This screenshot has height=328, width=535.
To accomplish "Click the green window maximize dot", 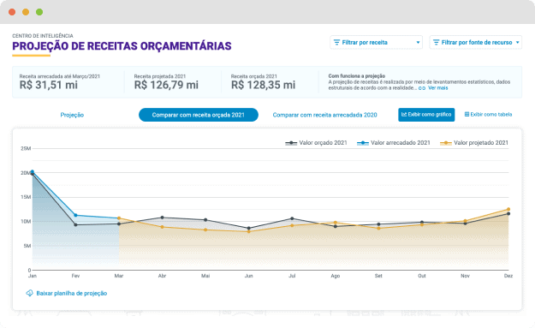I will (x=39, y=12).
